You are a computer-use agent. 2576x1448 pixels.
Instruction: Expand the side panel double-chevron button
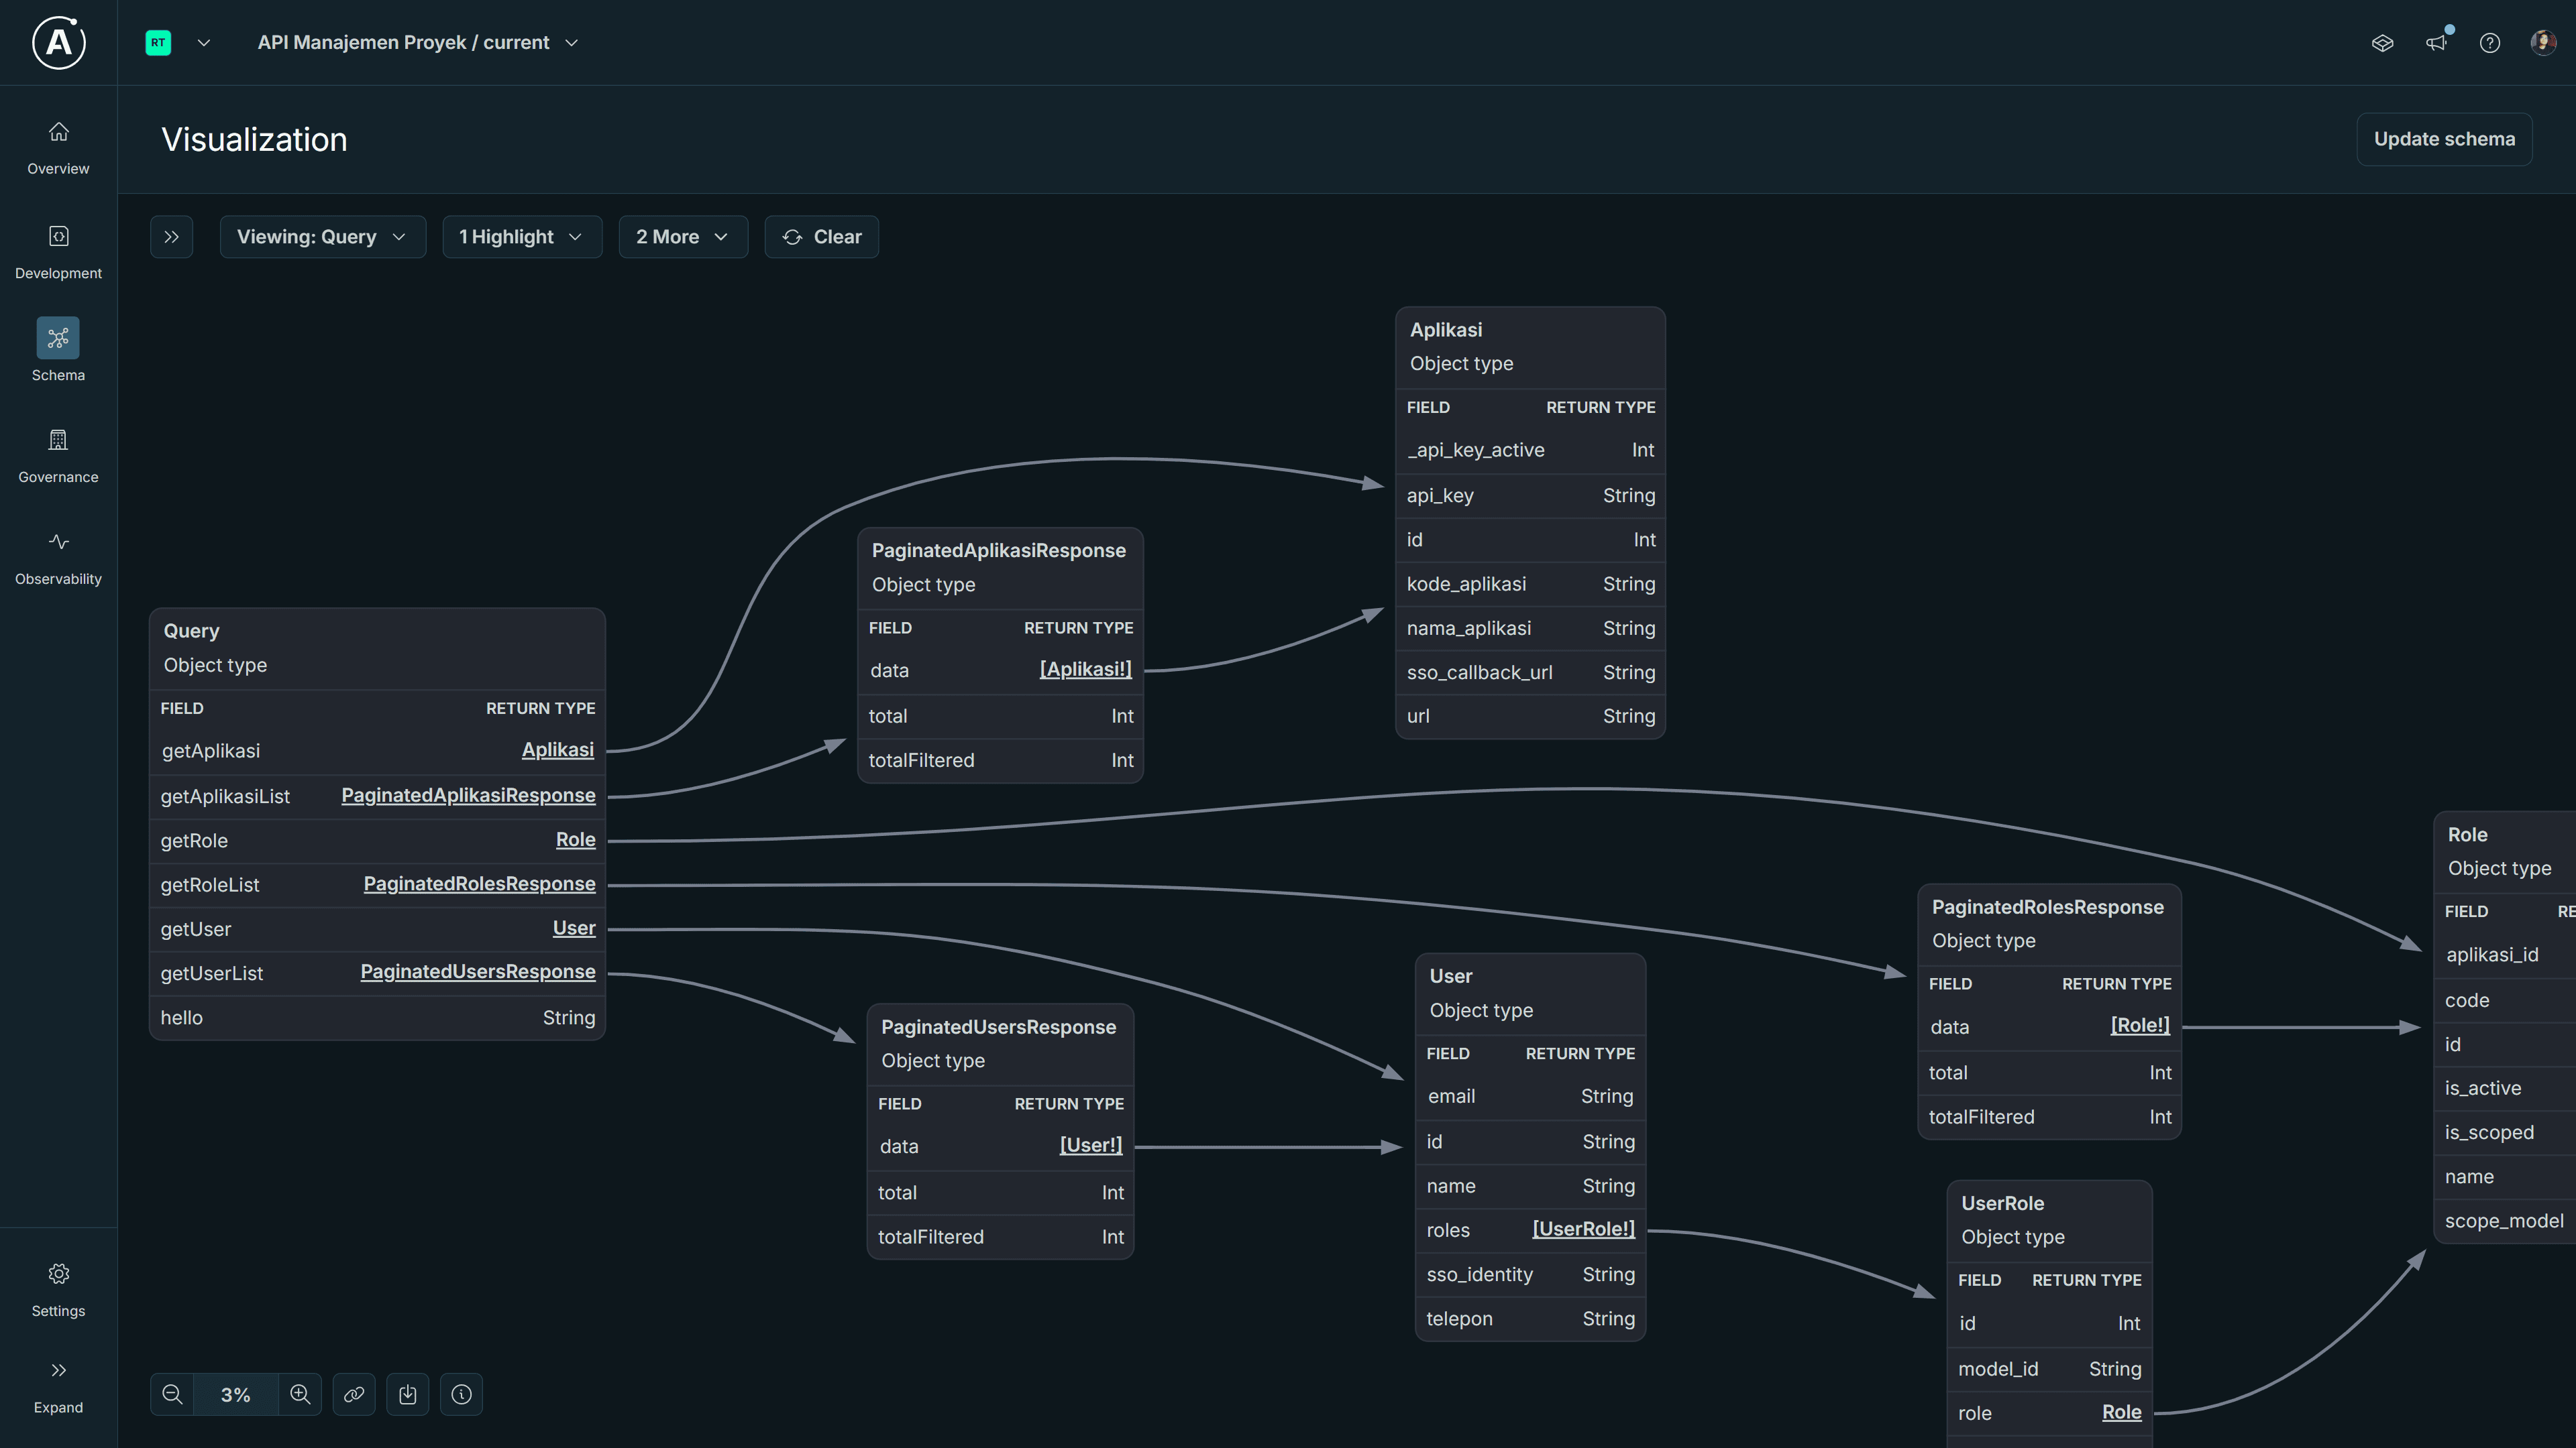click(171, 237)
